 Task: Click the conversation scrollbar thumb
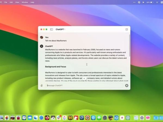pos(130,46)
